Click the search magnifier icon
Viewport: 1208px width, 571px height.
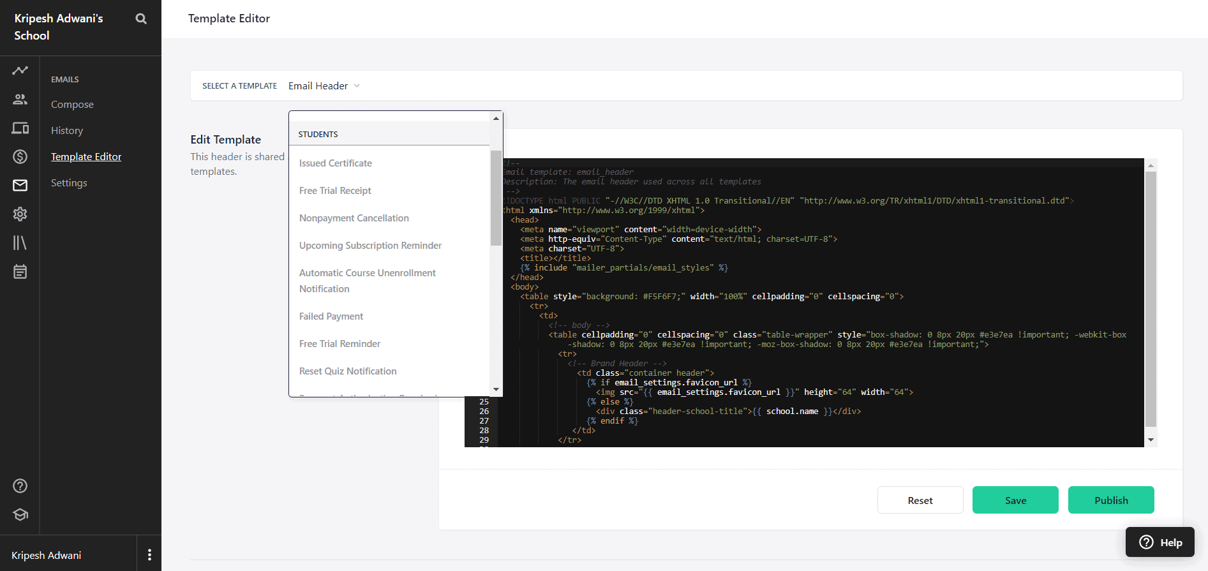pyautogui.click(x=141, y=19)
